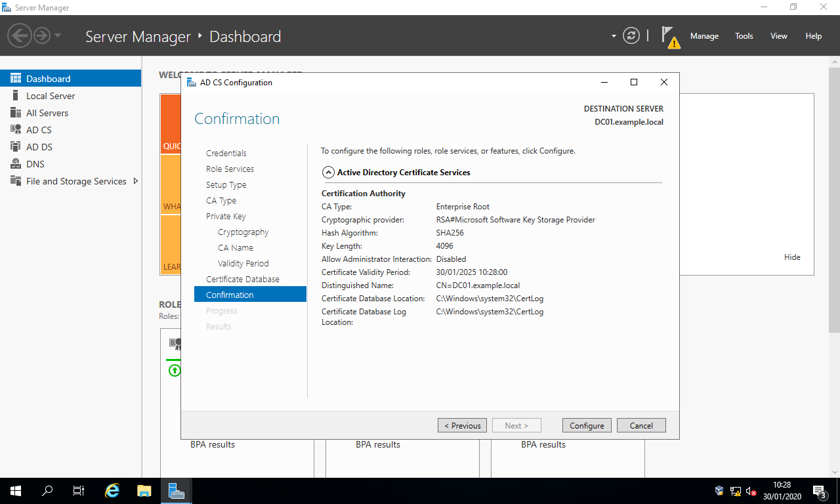Click the refresh dashboard icon
The image size is (840, 504).
(631, 36)
